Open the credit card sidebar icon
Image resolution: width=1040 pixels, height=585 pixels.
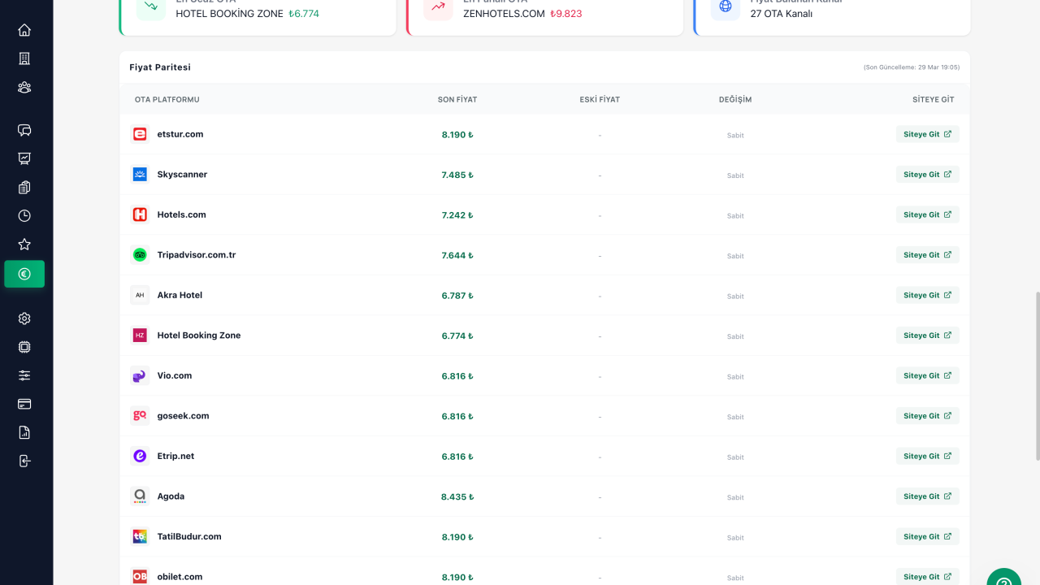tap(24, 404)
